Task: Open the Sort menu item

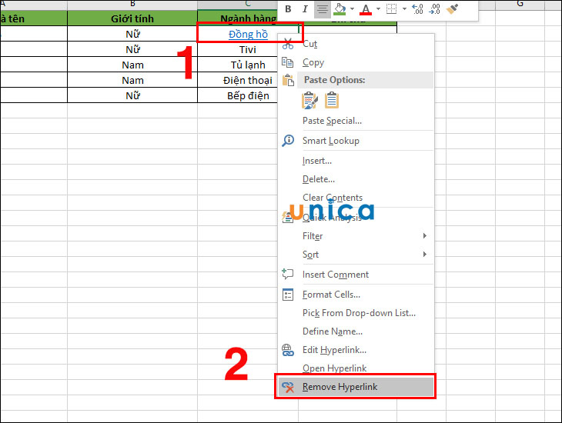Action: click(310, 255)
